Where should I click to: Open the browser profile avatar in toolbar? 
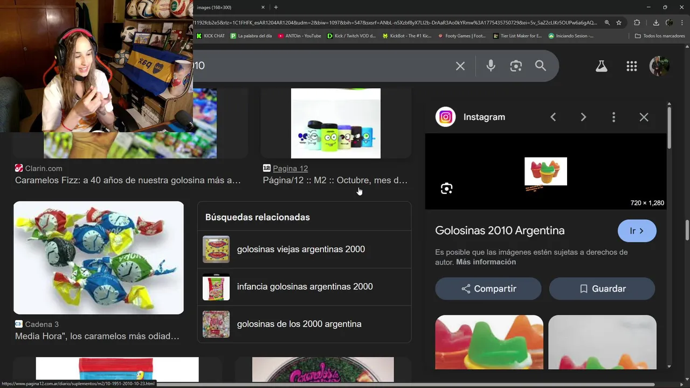(670, 23)
